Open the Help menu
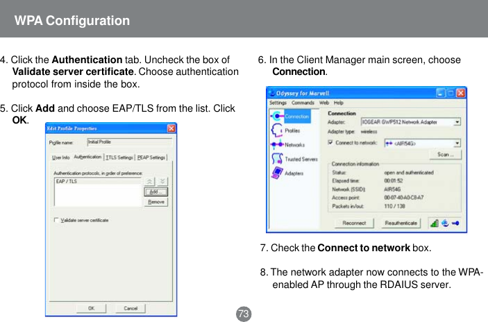The width and height of the screenshot is (488, 322). [339, 103]
